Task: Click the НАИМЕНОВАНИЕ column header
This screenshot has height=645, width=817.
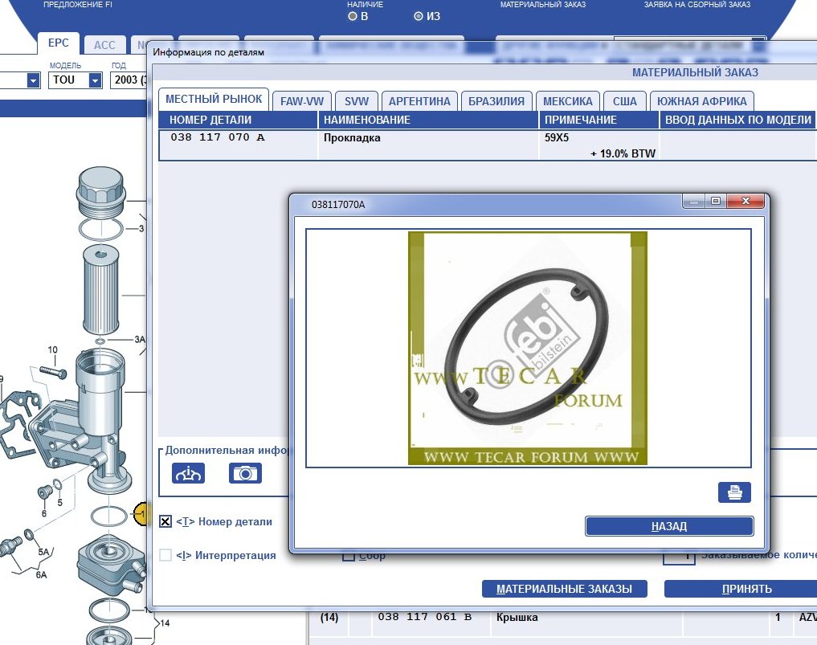Action: click(428, 120)
